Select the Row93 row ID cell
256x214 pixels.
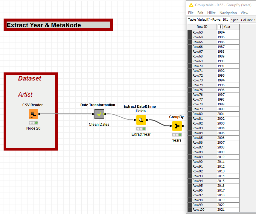tap(204, 176)
